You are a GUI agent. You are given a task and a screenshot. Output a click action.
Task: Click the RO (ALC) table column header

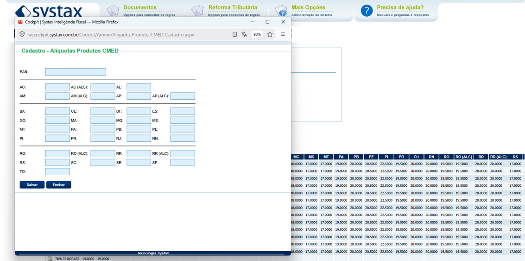(464, 157)
